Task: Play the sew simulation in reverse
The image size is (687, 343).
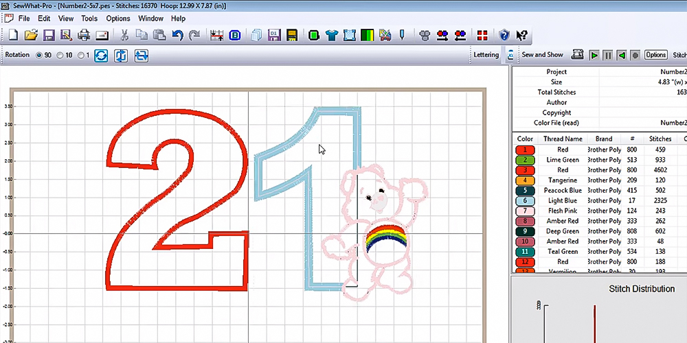Action: pyautogui.click(x=621, y=55)
